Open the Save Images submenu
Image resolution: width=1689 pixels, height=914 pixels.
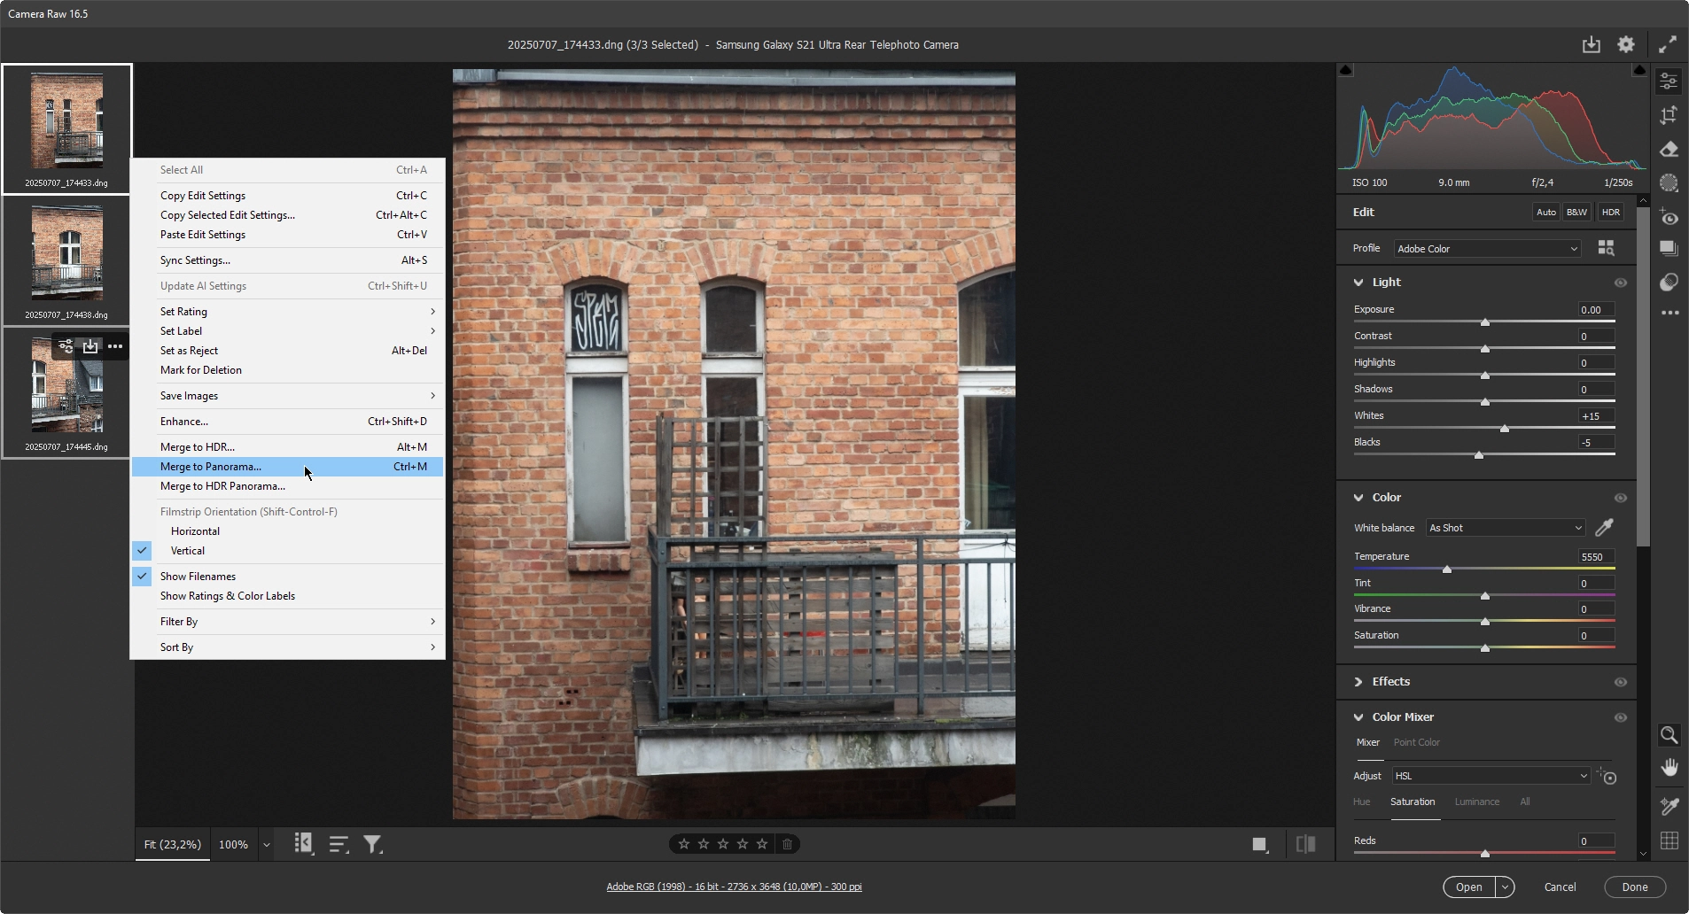[x=288, y=396]
